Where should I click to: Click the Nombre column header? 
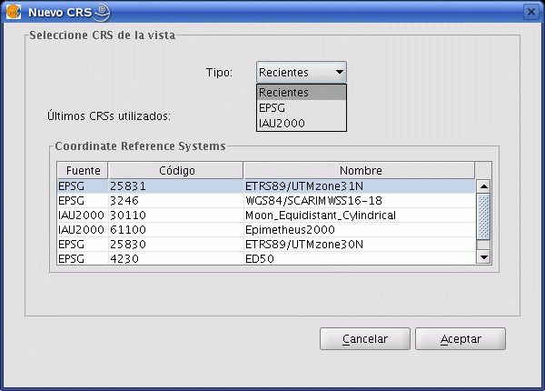[x=360, y=170]
